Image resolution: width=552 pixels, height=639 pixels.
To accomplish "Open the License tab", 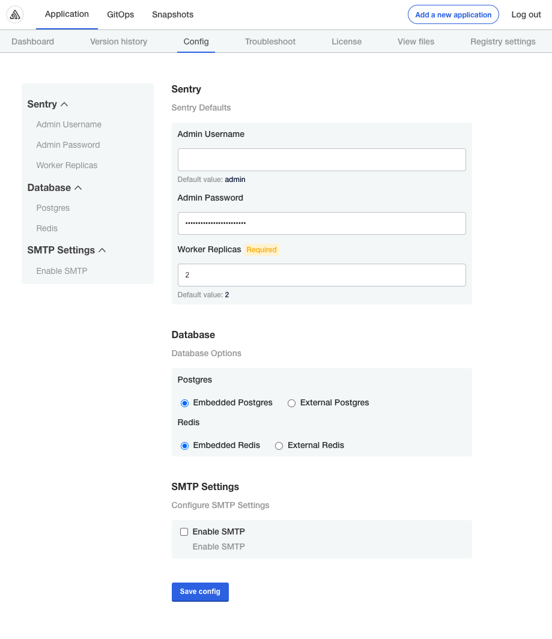I will tap(347, 41).
